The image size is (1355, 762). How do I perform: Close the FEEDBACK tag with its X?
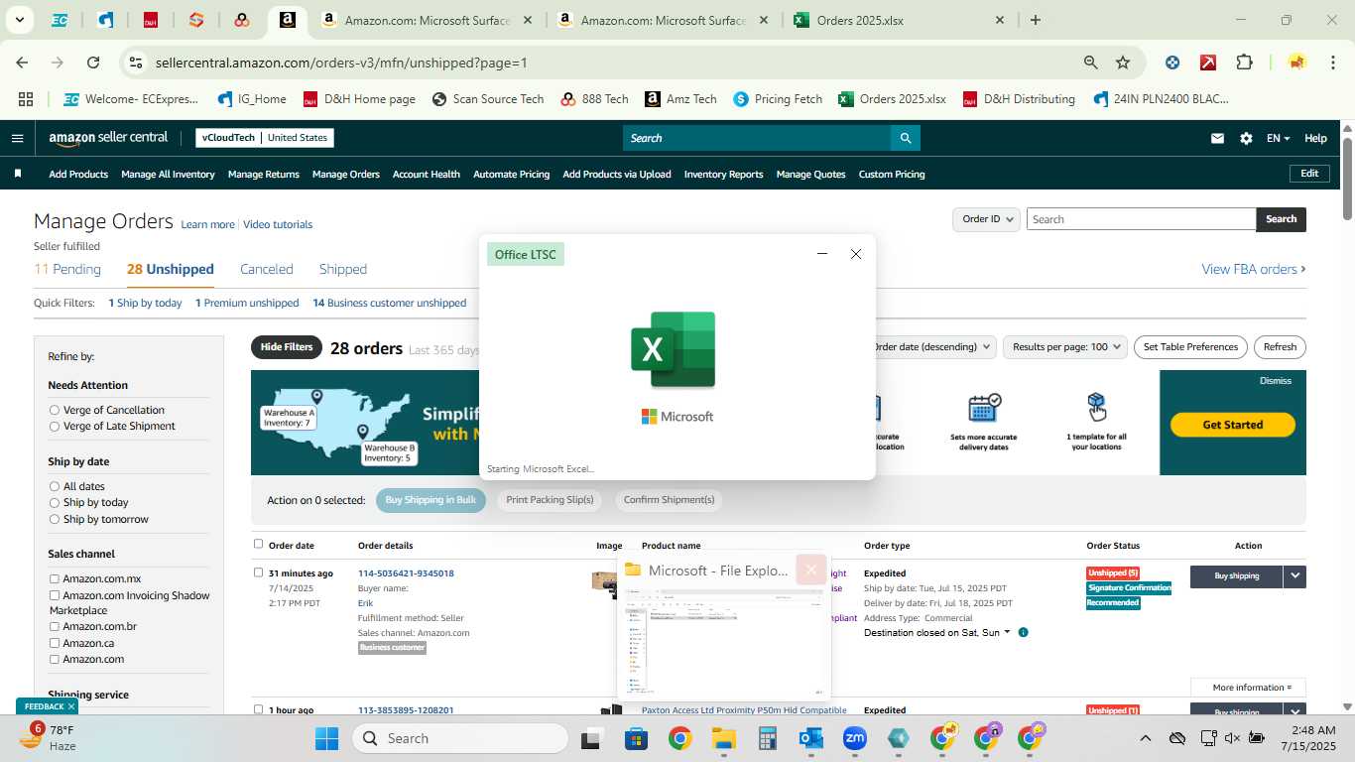click(71, 706)
